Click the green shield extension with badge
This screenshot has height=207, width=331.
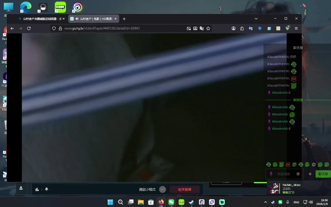point(288,28)
